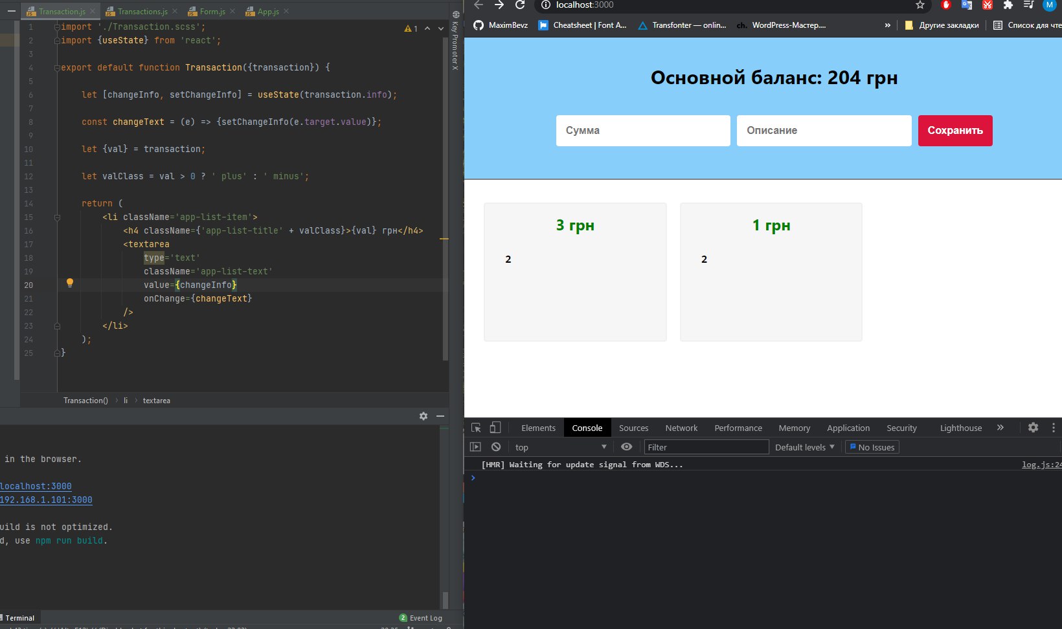Close the Transactions.js tab
Screen dimensions: 1062x629
click(175, 12)
